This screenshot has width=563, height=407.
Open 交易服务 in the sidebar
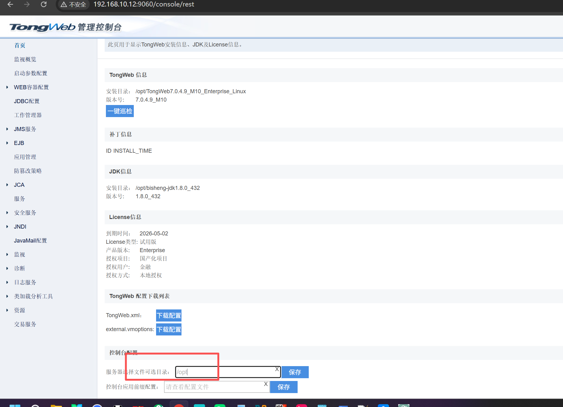25,324
